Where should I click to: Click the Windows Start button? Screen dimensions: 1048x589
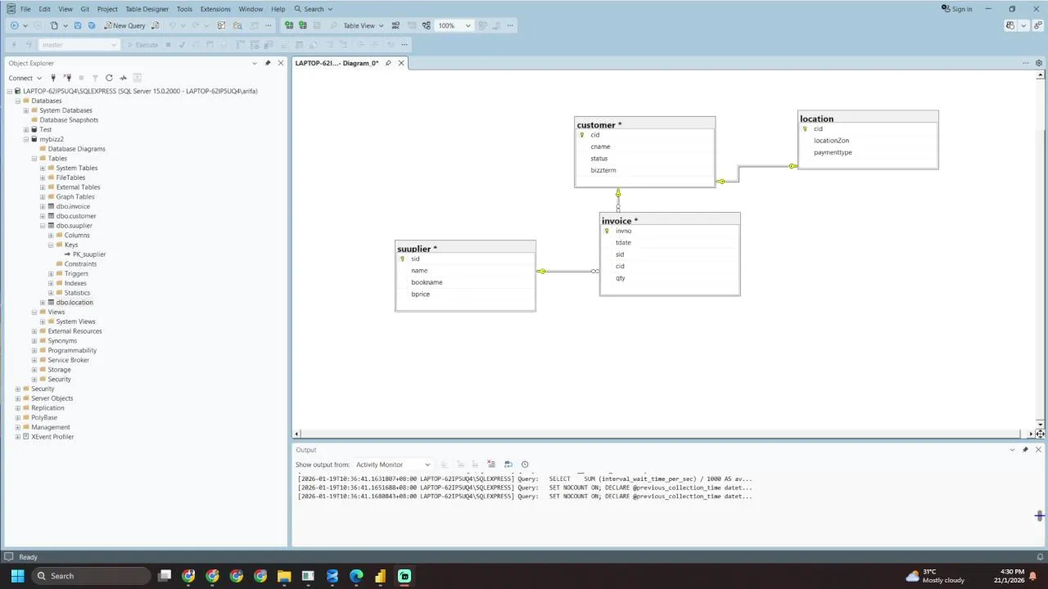[17, 576]
